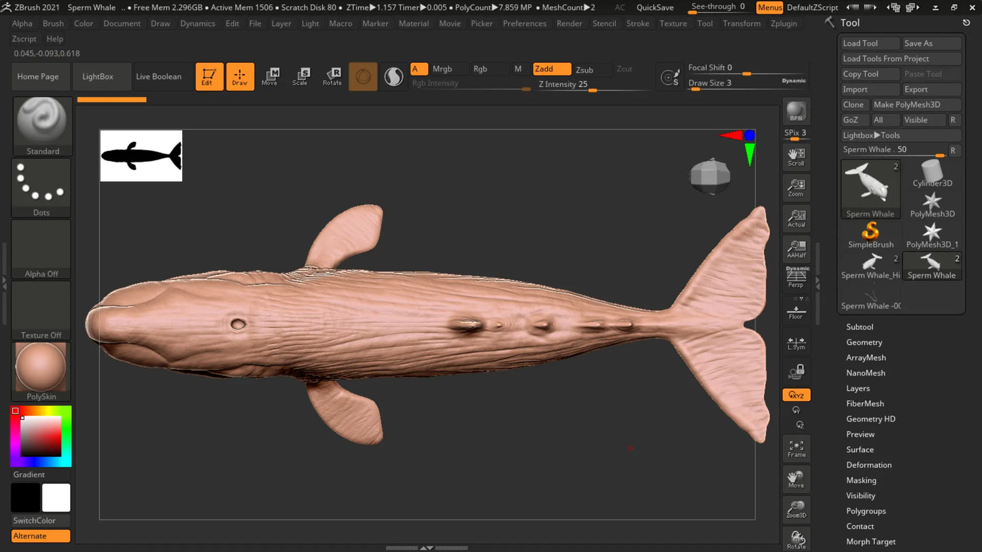Screen dimensions: 982x552
Task: Open the Material menu
Action: tap(413, 23)
